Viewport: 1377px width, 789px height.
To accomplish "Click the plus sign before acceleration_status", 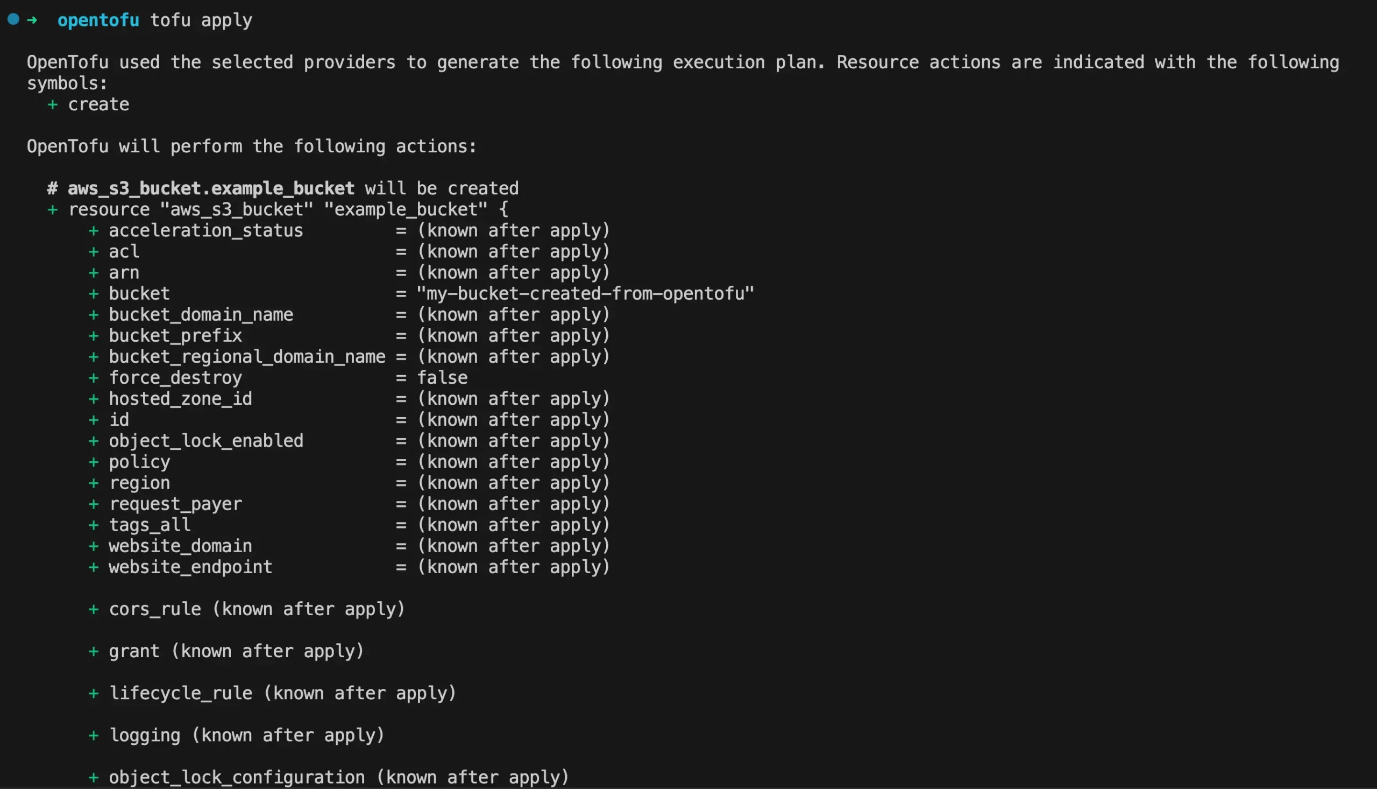I will [94, 231].
